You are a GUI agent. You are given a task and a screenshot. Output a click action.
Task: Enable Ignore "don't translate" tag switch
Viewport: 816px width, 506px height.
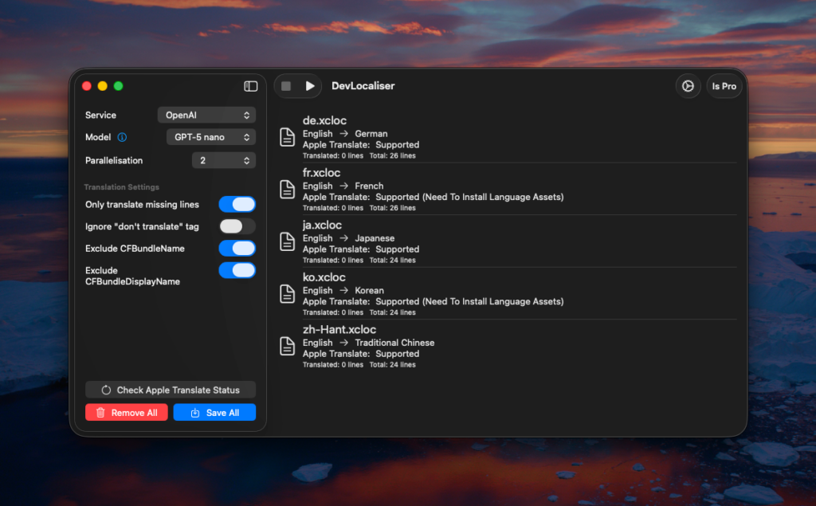pyautogui.click(x=237, y=226)
